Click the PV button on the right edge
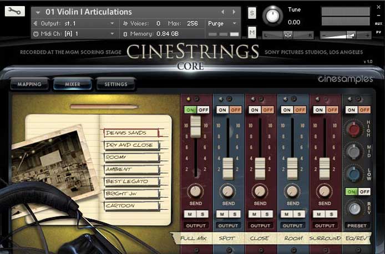Image resolution: width=385 pixels, height=254 pixels. pos(378,32)
